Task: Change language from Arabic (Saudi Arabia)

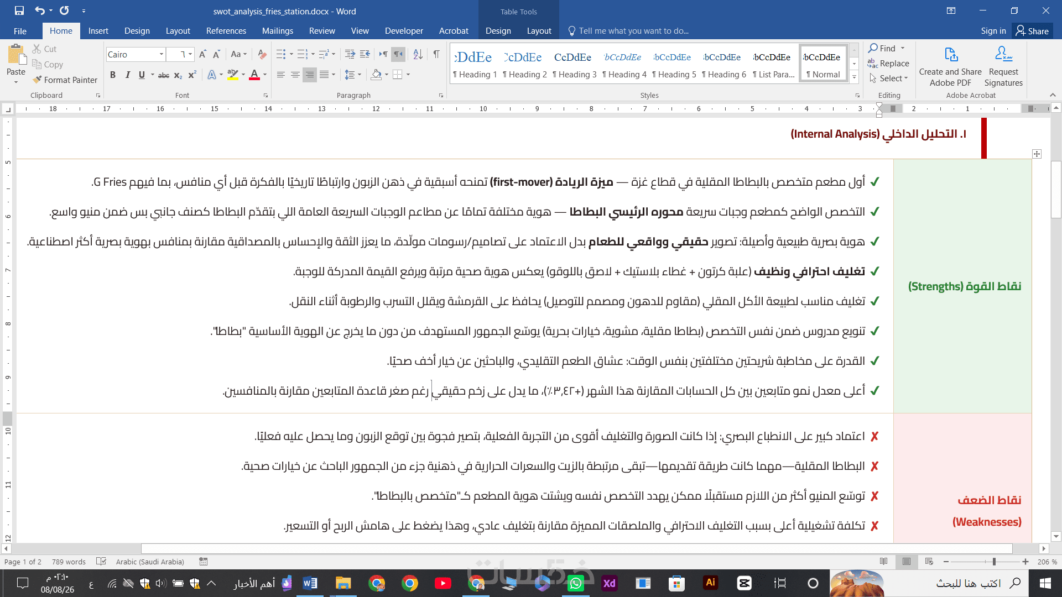Action: [150, 562]
